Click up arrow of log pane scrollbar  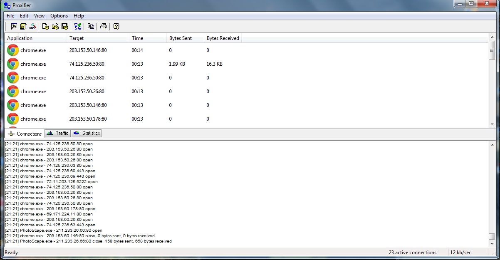tap(492, 144)
